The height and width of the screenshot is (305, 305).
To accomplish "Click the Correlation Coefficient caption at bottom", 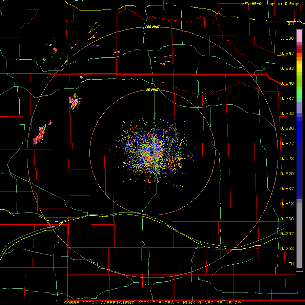I will click(152, 303).
